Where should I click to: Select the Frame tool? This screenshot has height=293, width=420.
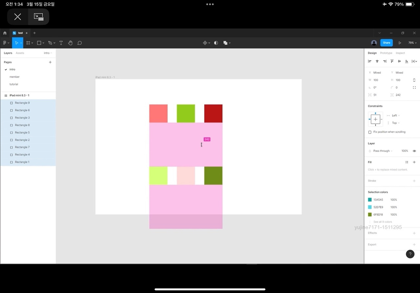tap(28, 43)
